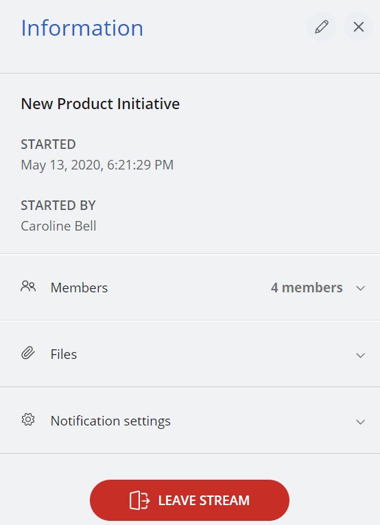Click the Information panel heading
Screen dimensions: 380x525
coord(82,27)
